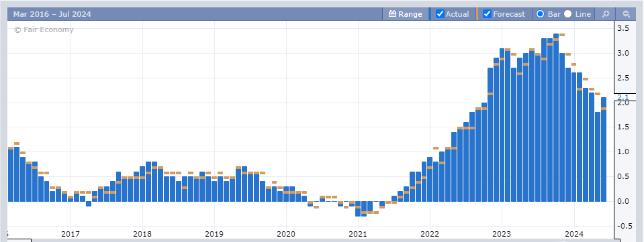The image size is (644, 242).
Task: Click the 2.5 y-axis value
Action: (624, 78)
